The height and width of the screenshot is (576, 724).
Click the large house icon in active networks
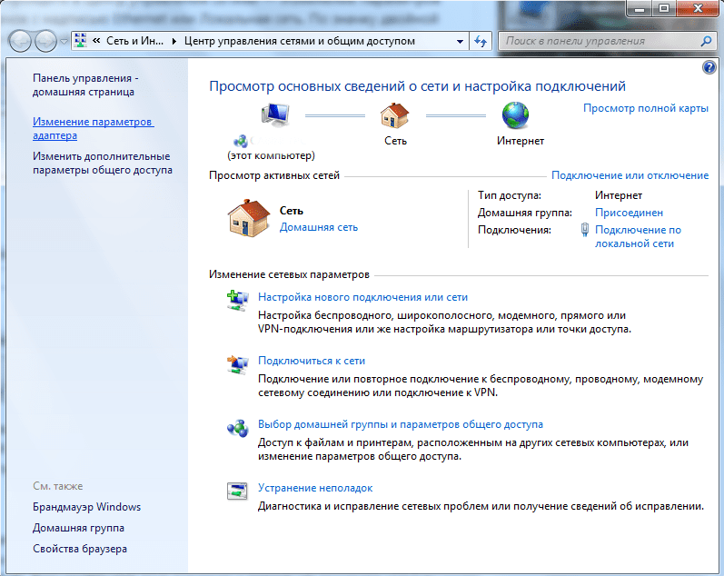click(248, 218)
